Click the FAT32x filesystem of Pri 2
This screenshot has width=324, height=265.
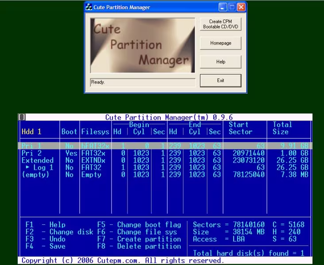pos(93,153)
